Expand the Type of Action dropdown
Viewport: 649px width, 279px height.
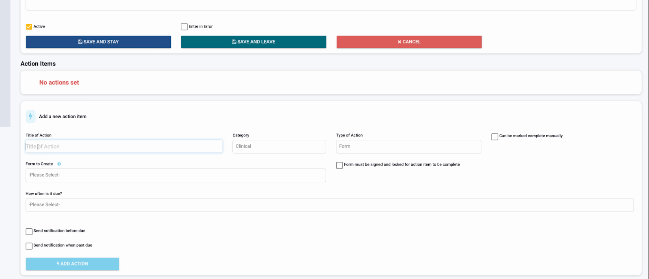[408, 147]
